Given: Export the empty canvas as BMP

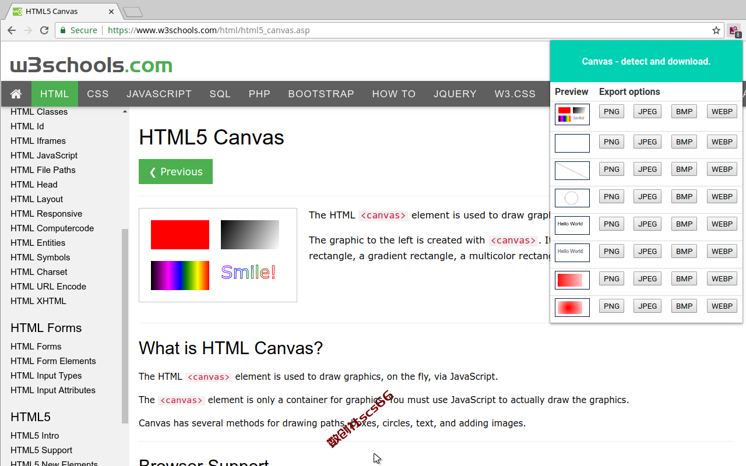Looking at the screenshot, I should (684, 142).
